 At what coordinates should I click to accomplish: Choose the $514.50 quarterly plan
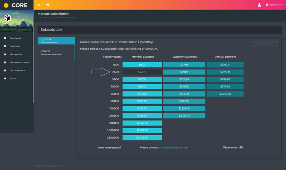pyautogui.click(x=184, y=94)
